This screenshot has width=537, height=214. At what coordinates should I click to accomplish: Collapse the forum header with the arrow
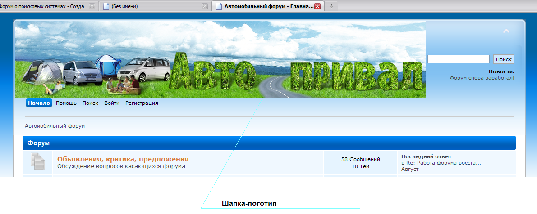506,31
